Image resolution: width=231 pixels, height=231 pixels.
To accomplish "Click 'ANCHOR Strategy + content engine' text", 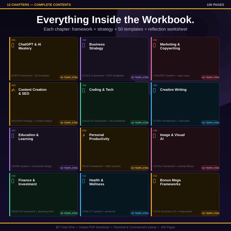I will pyautogui.click(x=32, y=121).
